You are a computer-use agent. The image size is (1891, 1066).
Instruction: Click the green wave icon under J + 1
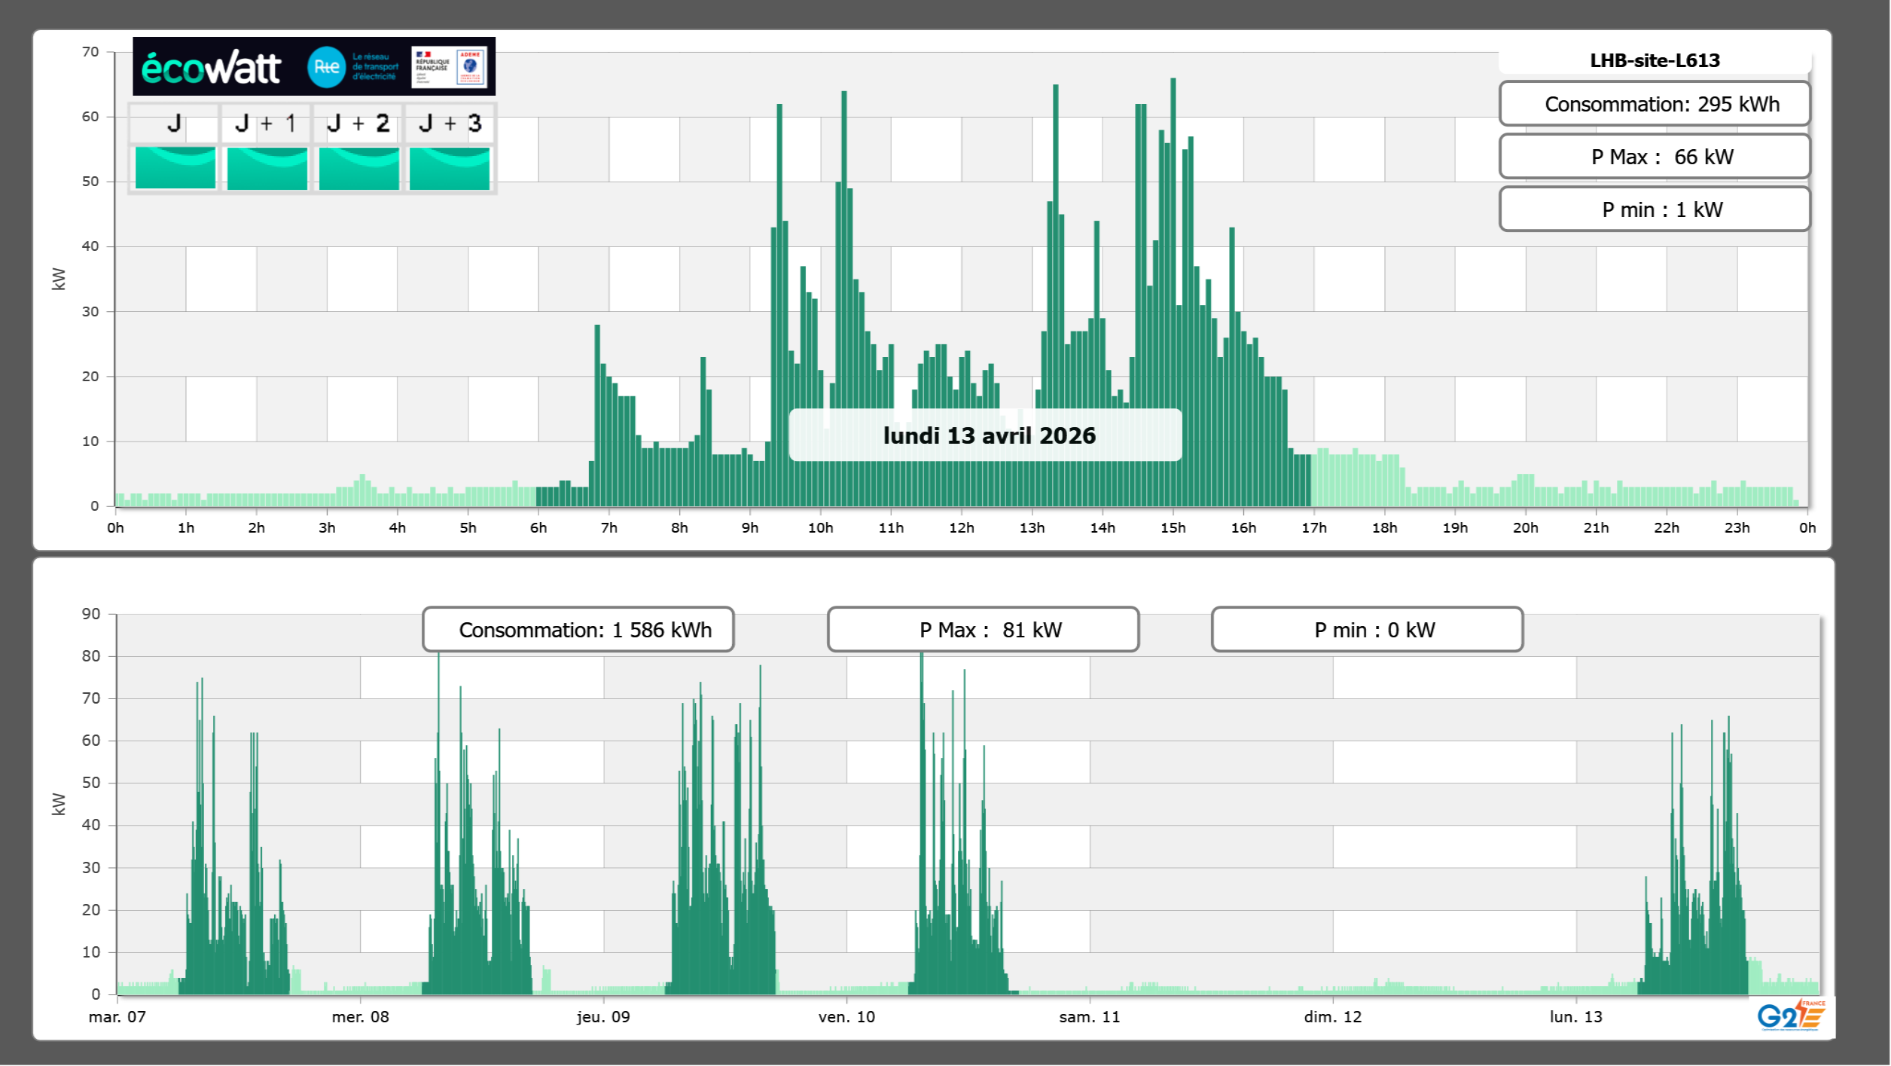click(267, 167)
